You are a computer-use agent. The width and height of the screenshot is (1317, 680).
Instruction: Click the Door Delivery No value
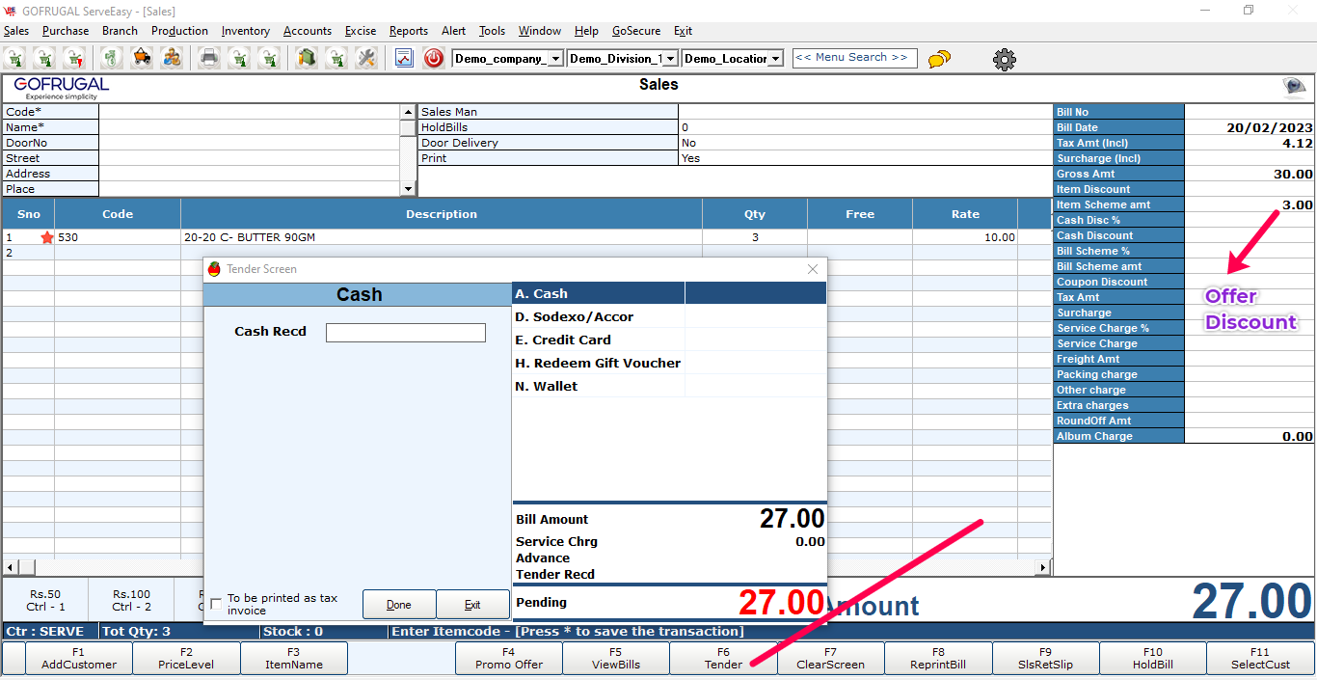[x=688, y=143]
